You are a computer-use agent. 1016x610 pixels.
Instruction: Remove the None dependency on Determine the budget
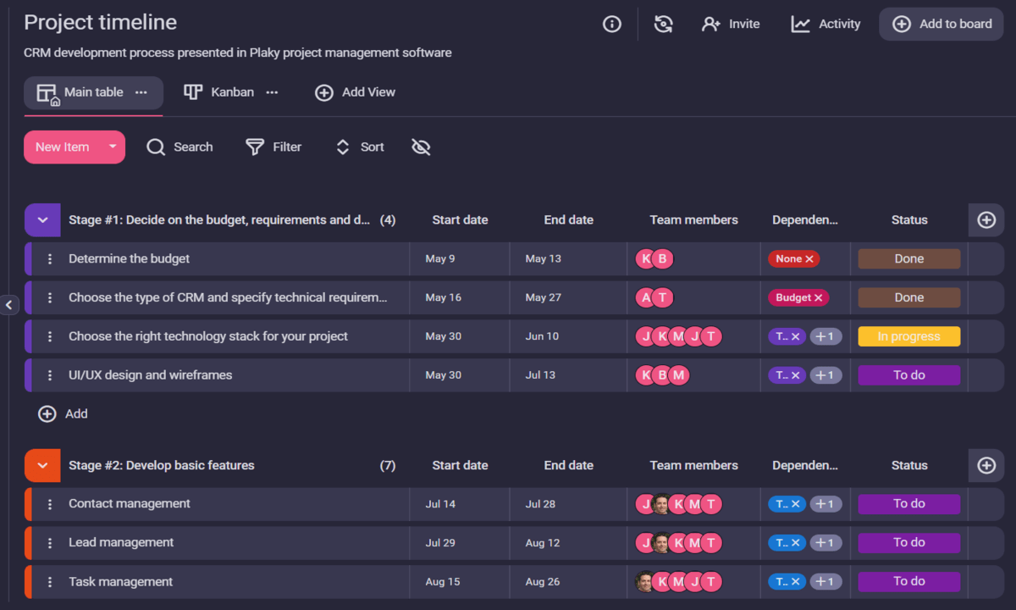pos(811,258)
